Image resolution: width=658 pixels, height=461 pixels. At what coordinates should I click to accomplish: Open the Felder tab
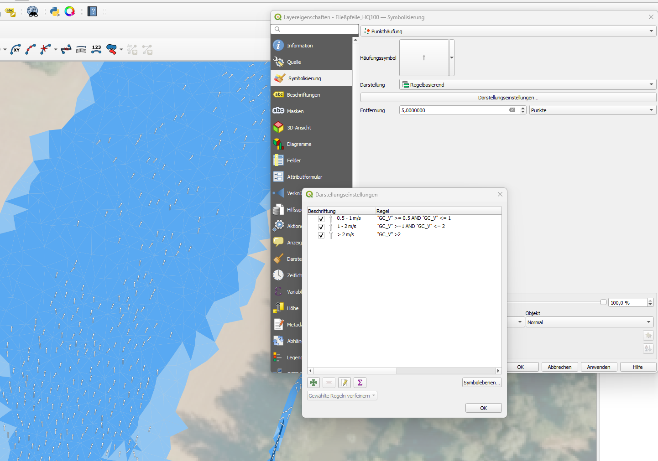coord(294,161)
